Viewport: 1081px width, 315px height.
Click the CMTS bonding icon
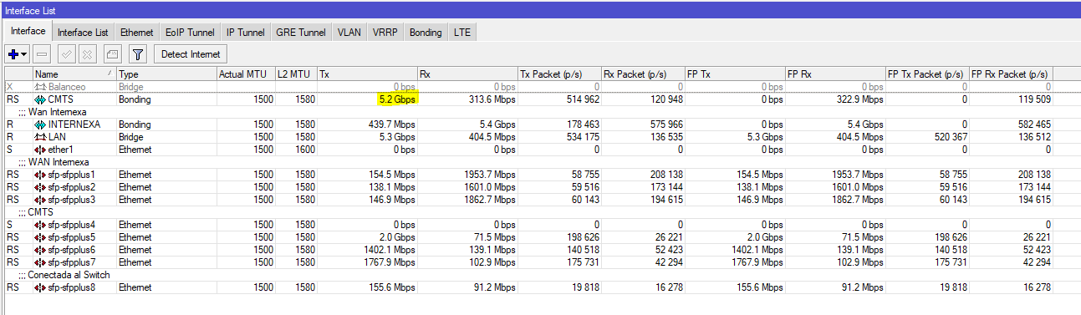[39, 99]
